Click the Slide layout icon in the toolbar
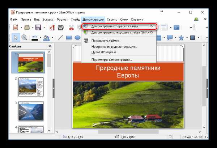 point(163,28)
